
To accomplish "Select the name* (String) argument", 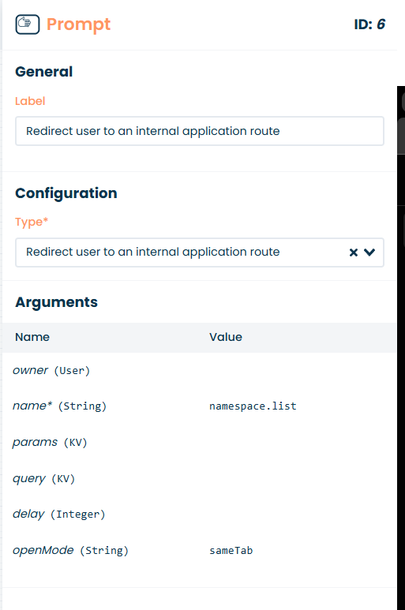I will point(59,406).
